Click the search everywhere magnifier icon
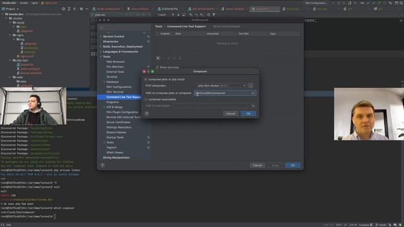This screenshot has height=227, width=404. tap(401, 3)
